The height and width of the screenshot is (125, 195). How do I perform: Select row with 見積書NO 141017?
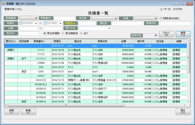pyautogui.click(x=96, y=76)
